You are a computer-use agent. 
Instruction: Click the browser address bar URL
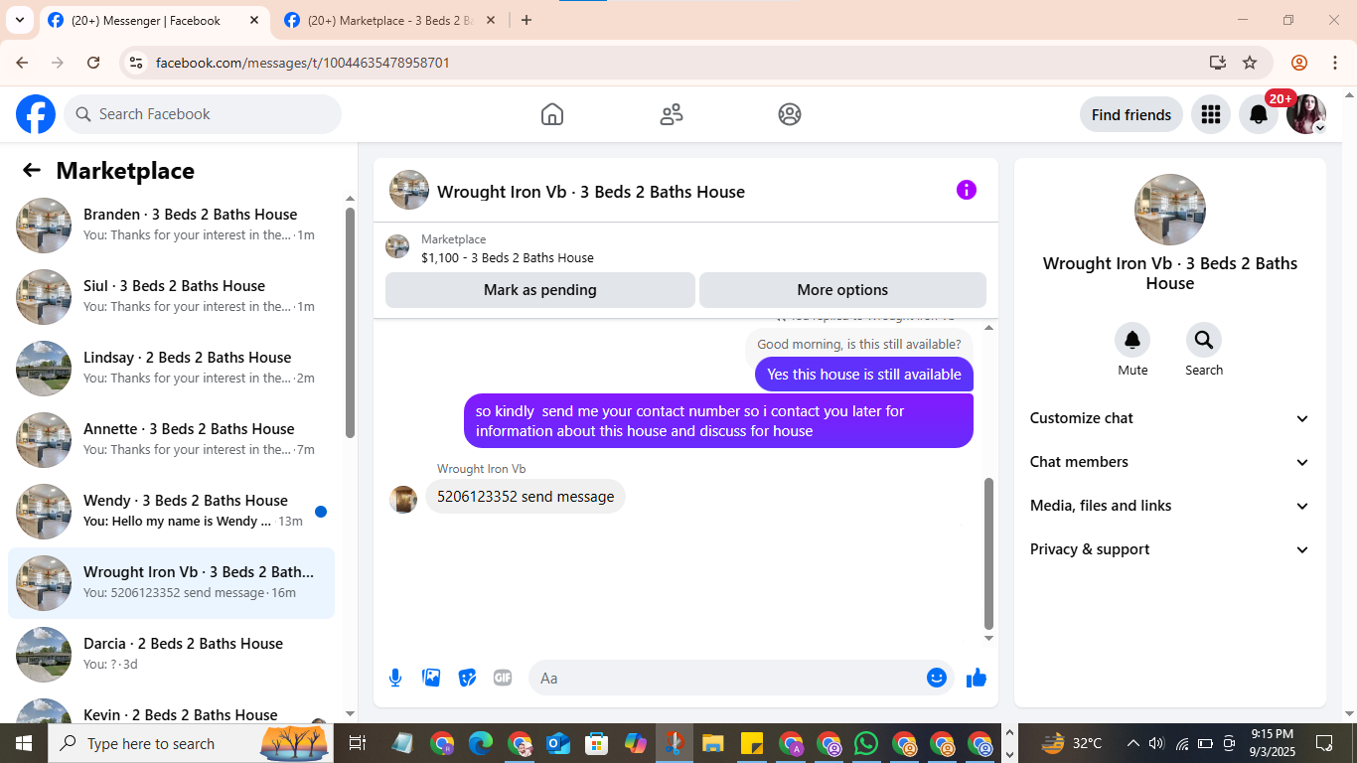303,63
